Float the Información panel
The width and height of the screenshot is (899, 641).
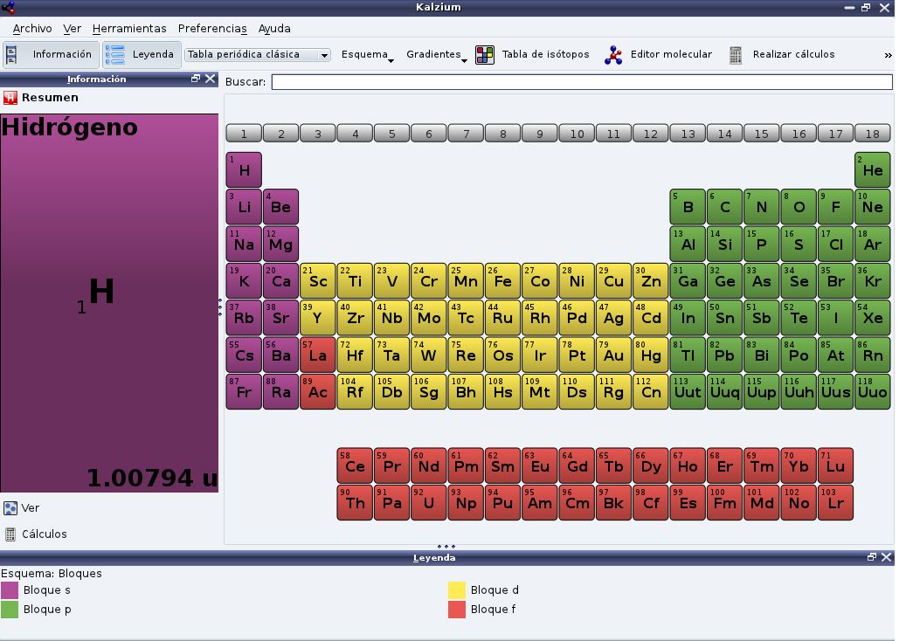pyautogui.click(x=196, y=79)
